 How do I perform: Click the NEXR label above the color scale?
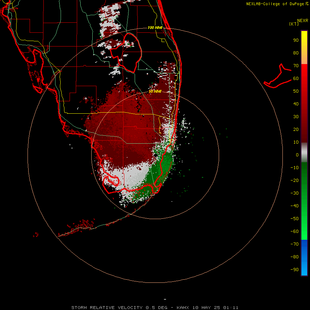click(303, 21)
